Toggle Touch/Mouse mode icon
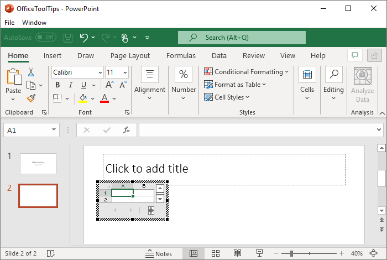 tap(125, 38)
